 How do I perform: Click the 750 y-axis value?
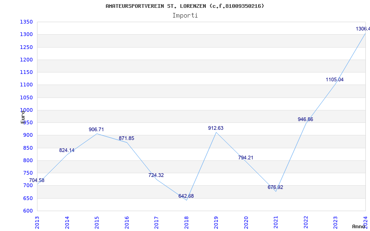(28, 173)
